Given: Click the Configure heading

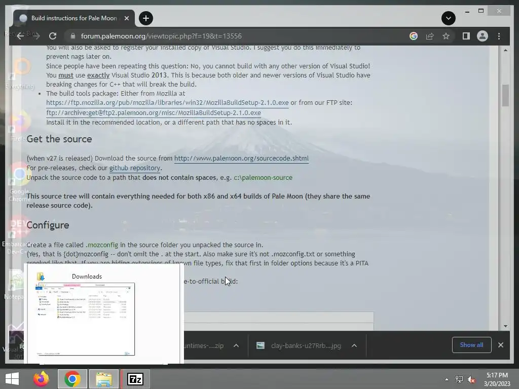Looking at the screenshot, I should click(48, 225).
